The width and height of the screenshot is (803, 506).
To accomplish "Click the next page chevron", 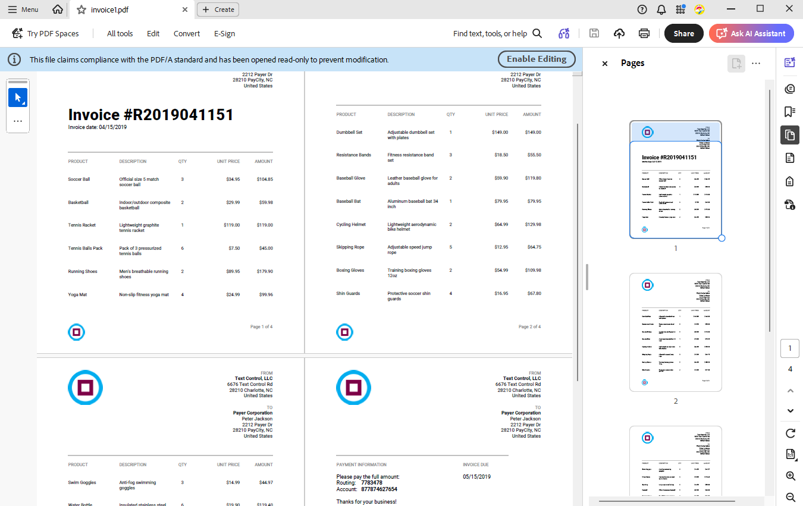I will (x=790, y=410).
